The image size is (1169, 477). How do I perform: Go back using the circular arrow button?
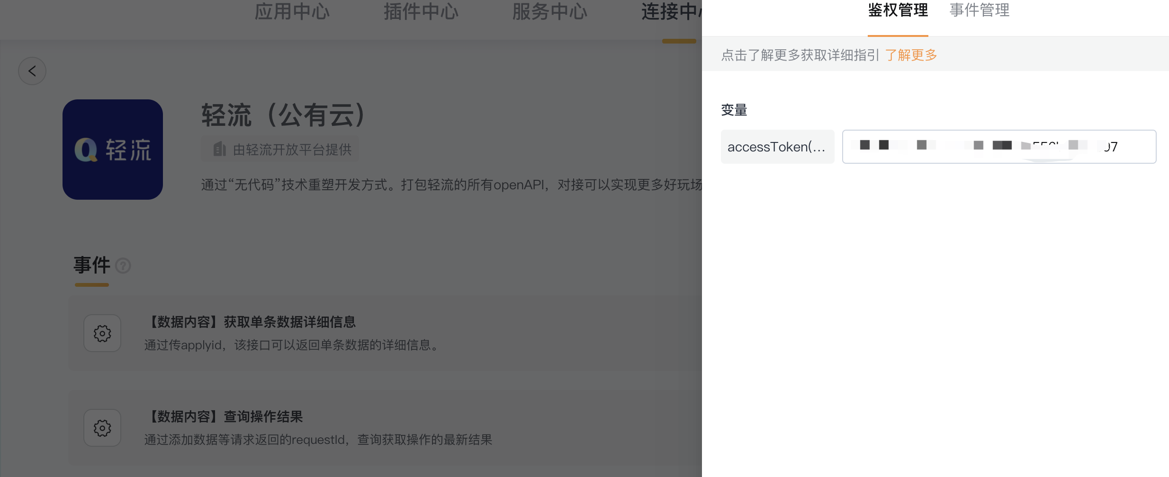click(x=32, y=71)
